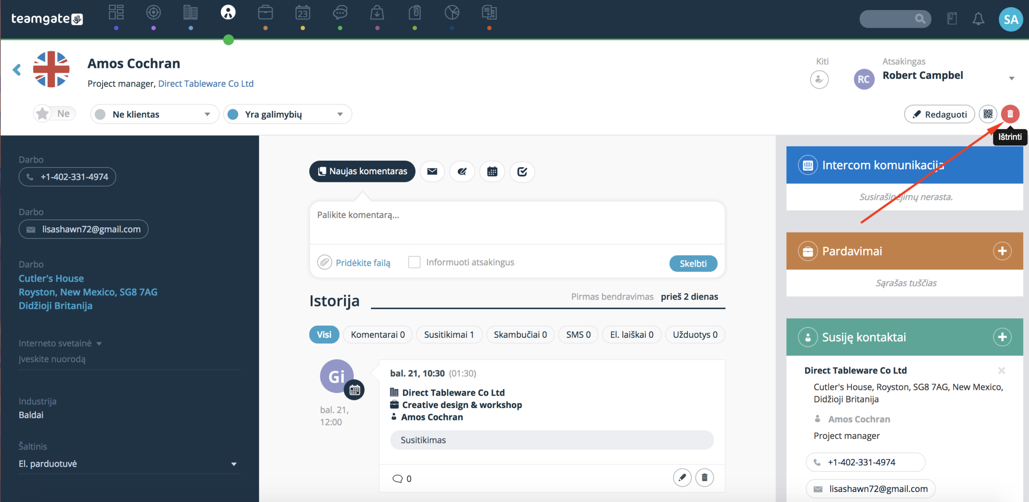This screenshot has width=1029, height=502.
Task: Open the Yra galimybių dropdown
Action: pos(287,114)
